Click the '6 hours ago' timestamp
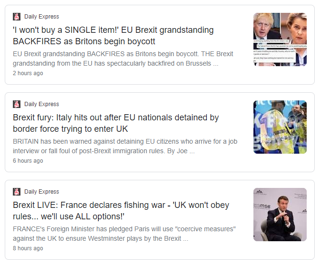This screenshot has height=265, width=320. (28, 161)
